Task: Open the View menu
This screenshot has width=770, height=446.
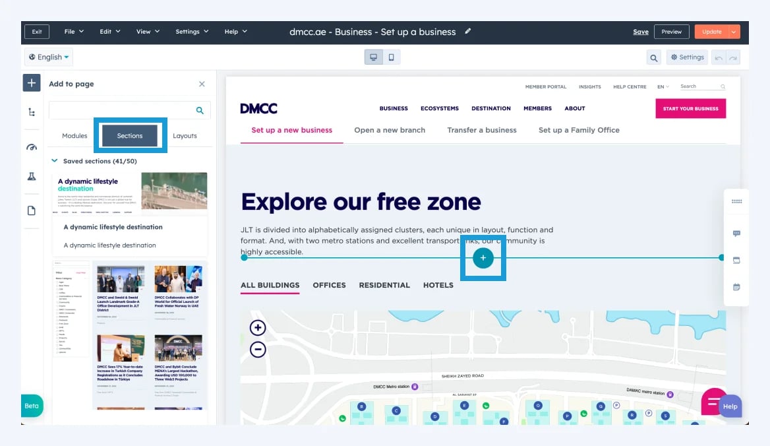Action: [148, 32]
